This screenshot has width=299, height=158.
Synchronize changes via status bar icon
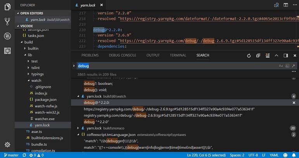point(24,155)
